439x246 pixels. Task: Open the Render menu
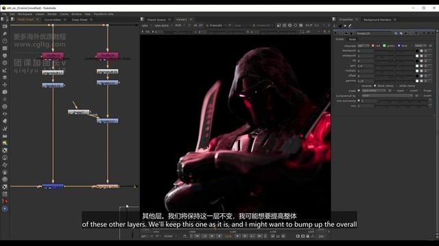tap(52, 14)
